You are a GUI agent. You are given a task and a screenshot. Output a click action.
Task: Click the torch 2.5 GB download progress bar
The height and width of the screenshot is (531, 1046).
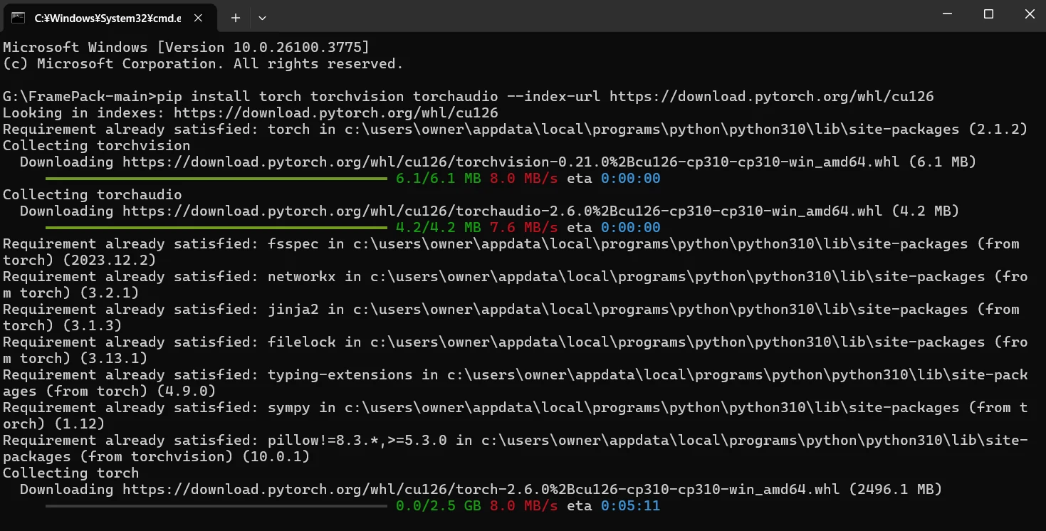[x=216, y=506]
